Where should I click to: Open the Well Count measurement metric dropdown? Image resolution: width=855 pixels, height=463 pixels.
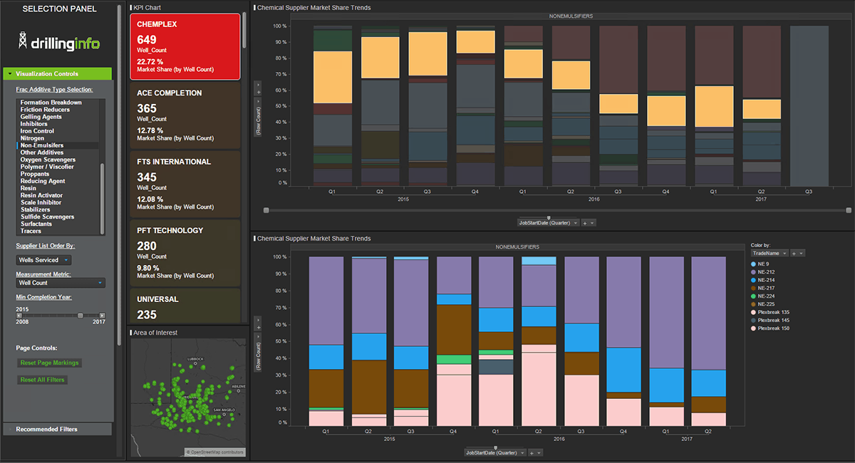point(61,283)
